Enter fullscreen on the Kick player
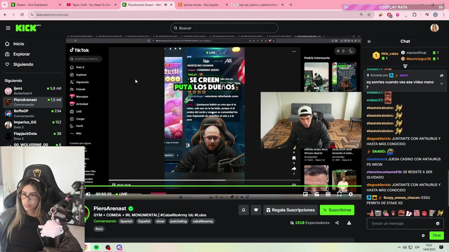 point(339,194)
